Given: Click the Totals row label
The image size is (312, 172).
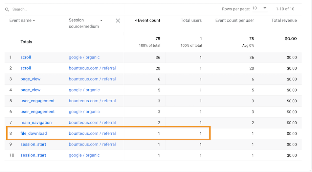Looking at the screenshot, I should 26,42.
